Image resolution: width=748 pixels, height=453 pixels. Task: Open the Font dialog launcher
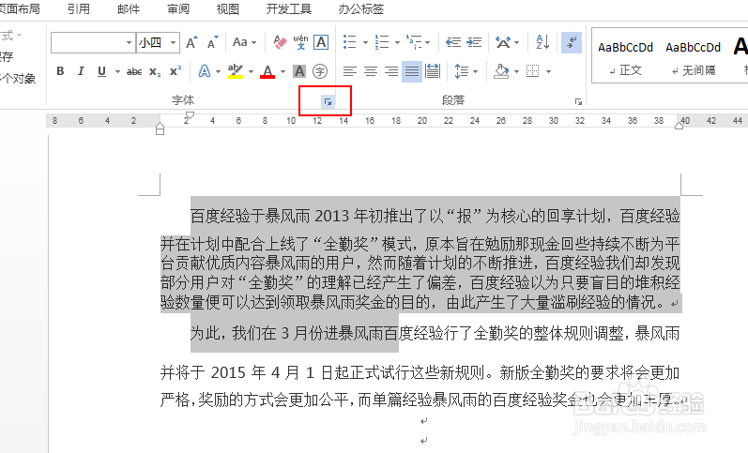click(328, 101)
